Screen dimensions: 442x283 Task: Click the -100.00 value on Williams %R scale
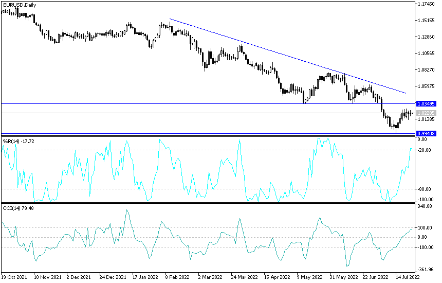click(x=425, y=200)
